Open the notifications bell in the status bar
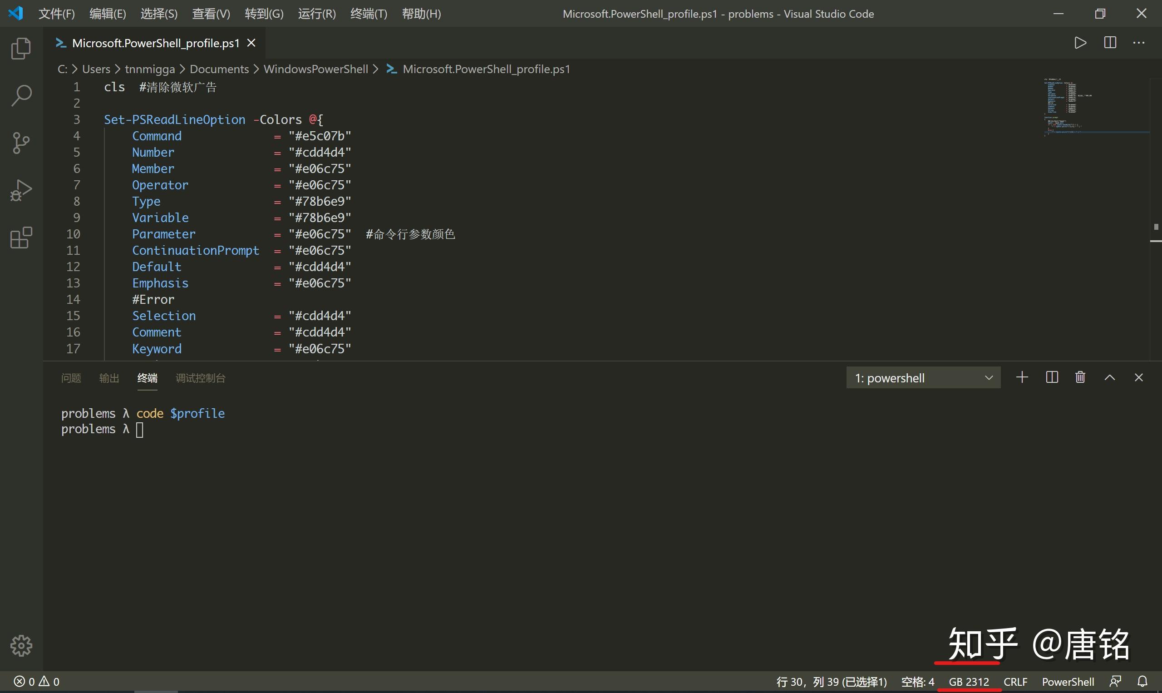The width and height of the screenshot is (1162, 693). (1142, 681)
